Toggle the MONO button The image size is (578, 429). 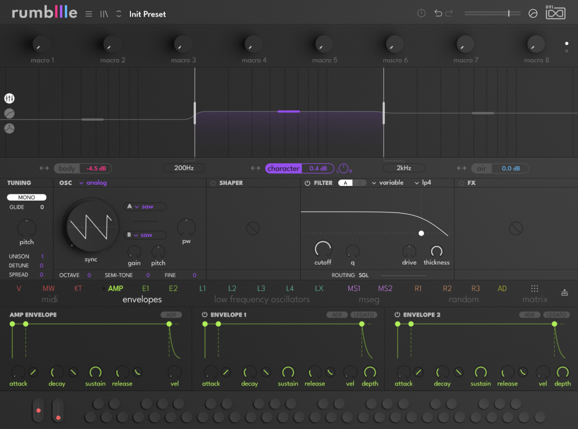pos(27,197)
